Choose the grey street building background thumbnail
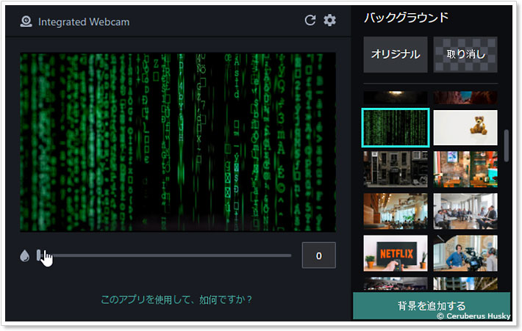 click(396, 169)
